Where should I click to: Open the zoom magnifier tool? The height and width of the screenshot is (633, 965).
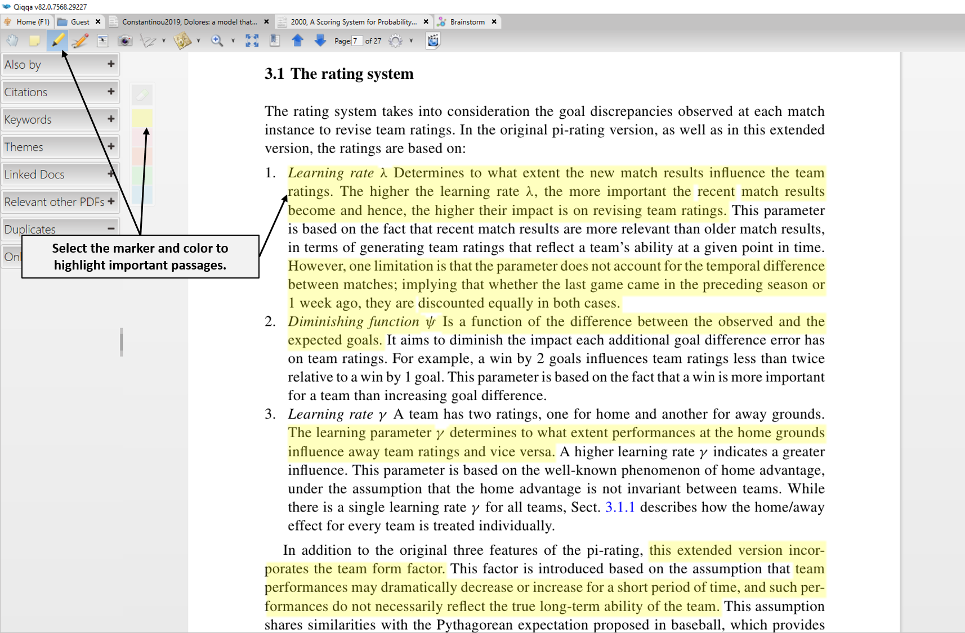pyautogui.click(x=217, y=41)
